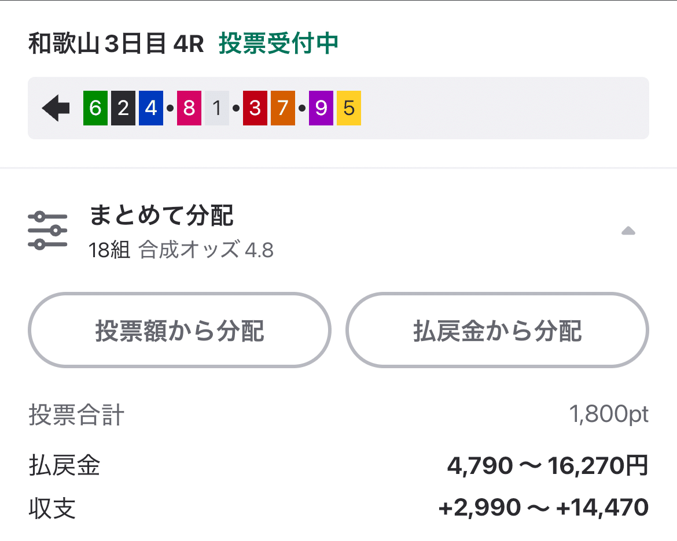677x541 pixels.
Task: Select blue racer number 4 icon
Action: [x=151, y=108]
